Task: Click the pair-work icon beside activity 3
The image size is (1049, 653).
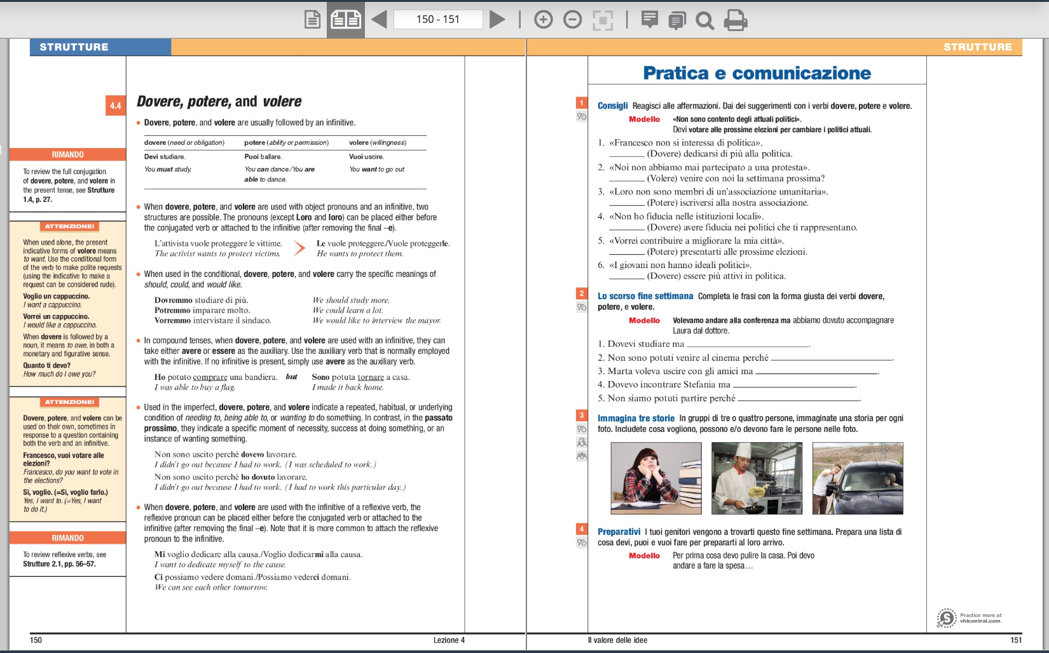Action: (x=581, y=442)
